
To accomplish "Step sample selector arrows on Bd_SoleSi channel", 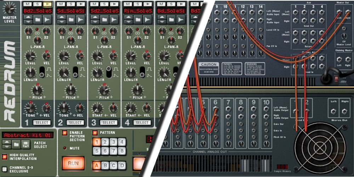I will [162, 20].
